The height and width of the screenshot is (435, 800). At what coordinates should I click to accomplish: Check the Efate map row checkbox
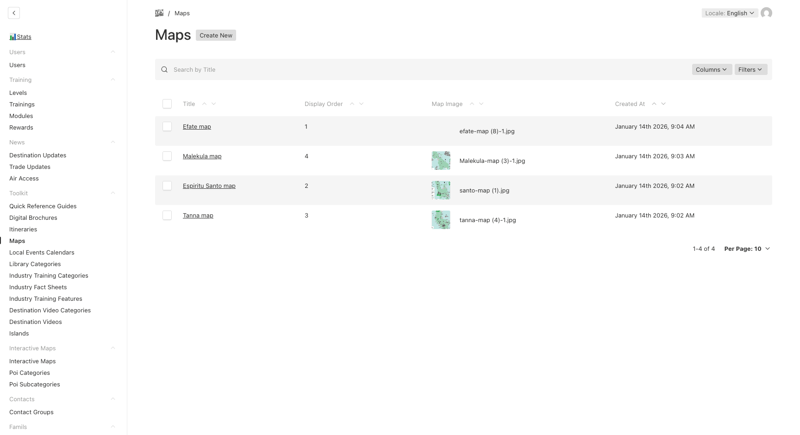[x=167, y=126]
